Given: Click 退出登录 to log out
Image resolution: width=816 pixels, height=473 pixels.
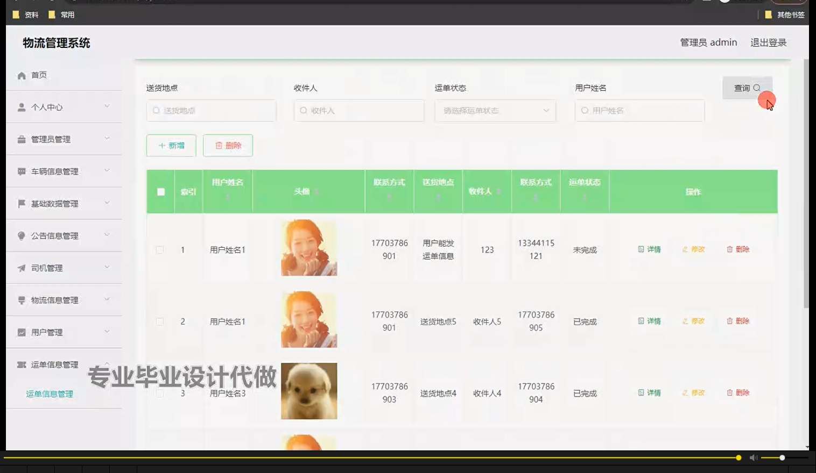Looking at the screenshot, I should pos(768,42).
